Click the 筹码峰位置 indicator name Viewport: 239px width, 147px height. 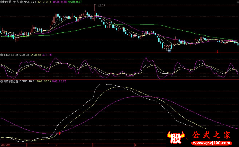coord(11,81)
